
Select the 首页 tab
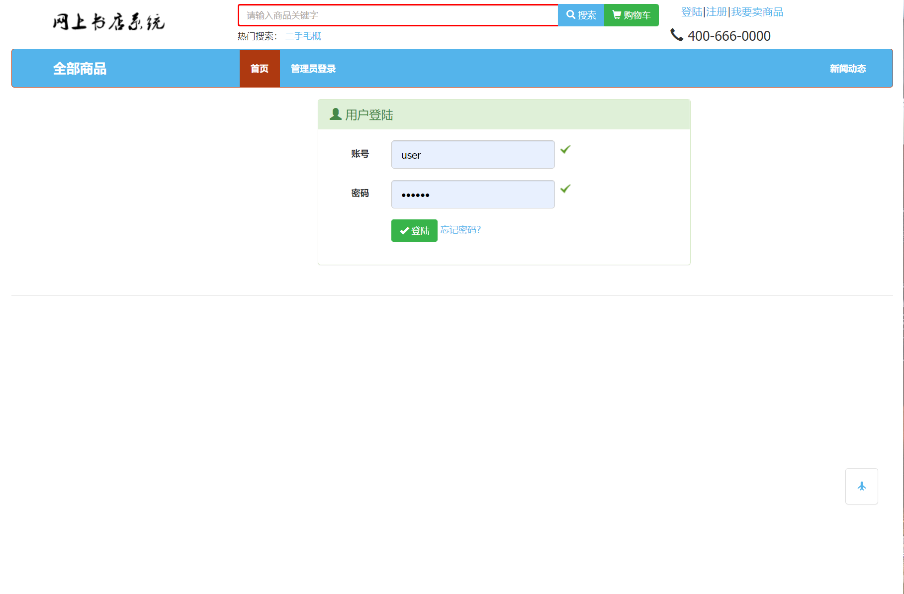(x=259, y=68)
